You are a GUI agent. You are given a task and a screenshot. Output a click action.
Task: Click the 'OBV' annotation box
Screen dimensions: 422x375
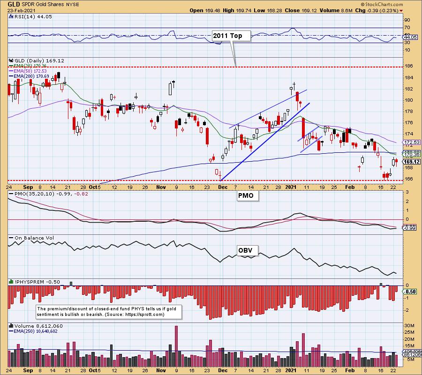tap(247, 250)
